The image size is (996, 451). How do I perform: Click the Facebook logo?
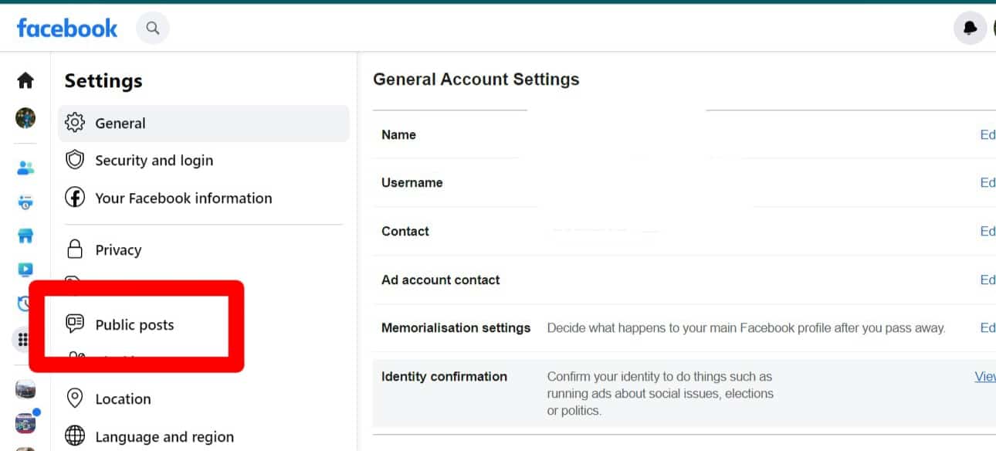[67, 29]
